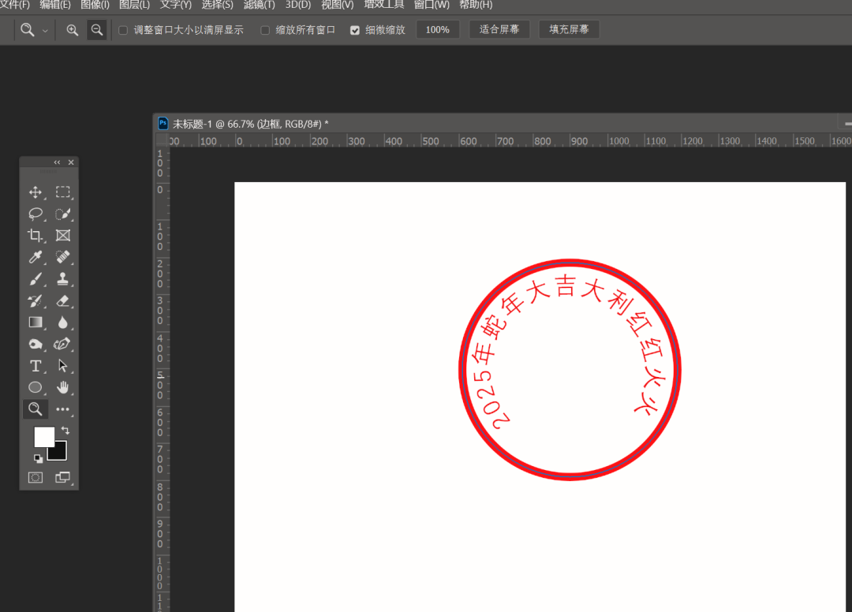Open the 3D(D) menu
The image size is (852, 612).
298,5
